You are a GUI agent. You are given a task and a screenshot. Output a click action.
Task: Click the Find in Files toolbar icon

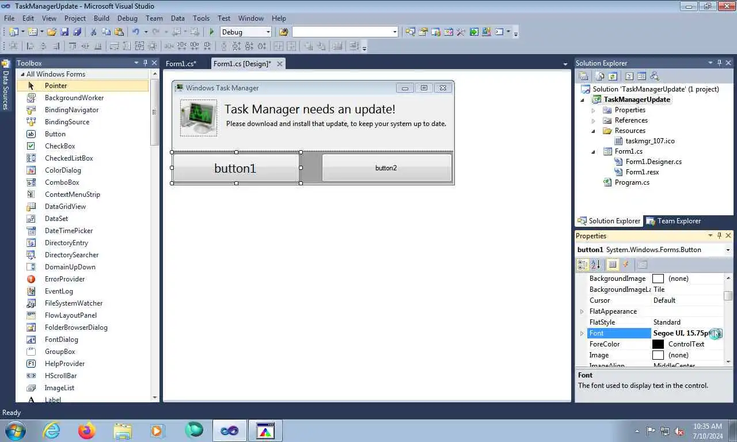click(283, 32)
